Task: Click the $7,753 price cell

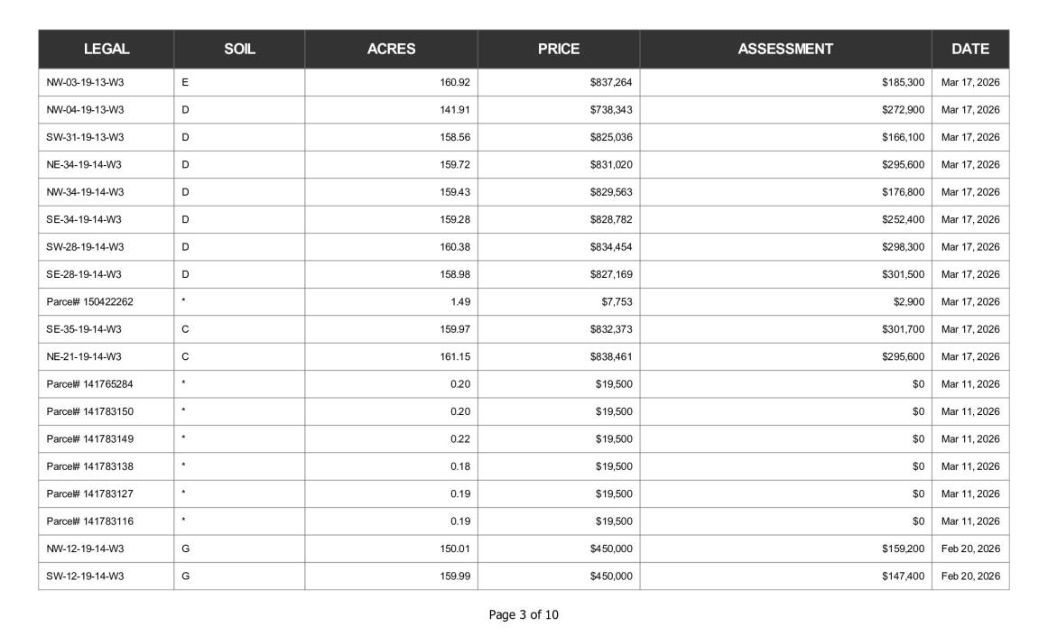Action: (617, 302)
